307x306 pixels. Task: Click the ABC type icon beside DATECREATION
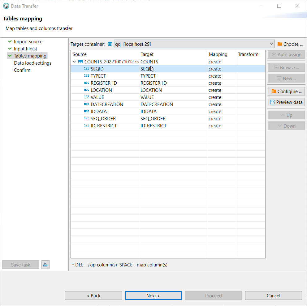86,104
